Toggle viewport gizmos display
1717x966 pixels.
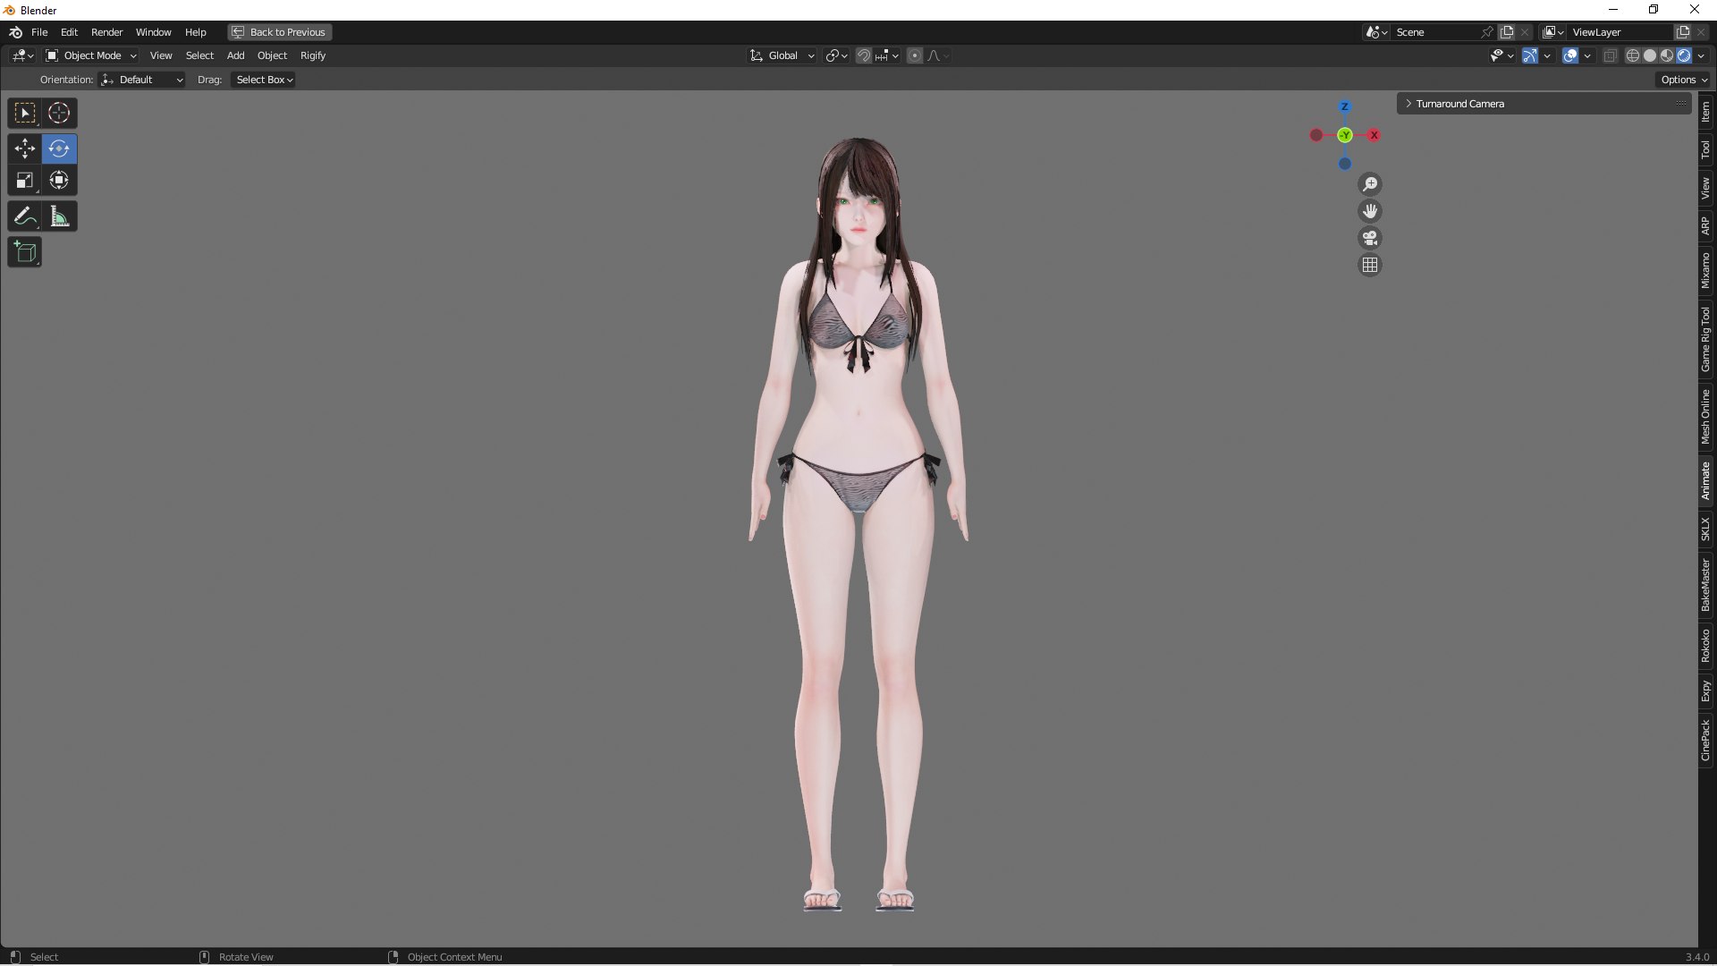(1530, 55)
